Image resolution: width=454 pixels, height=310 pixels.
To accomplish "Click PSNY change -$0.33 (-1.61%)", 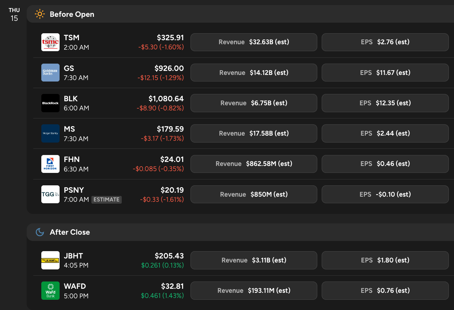I will tap(162, 200).
